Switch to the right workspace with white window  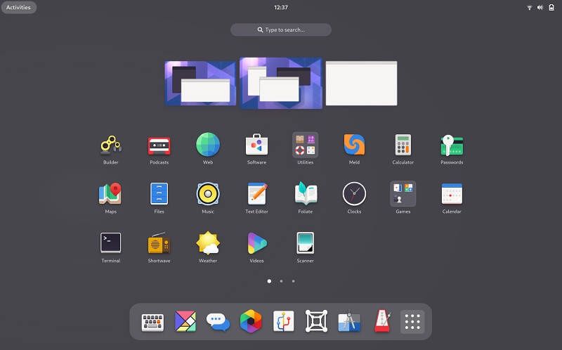[361, 83]
